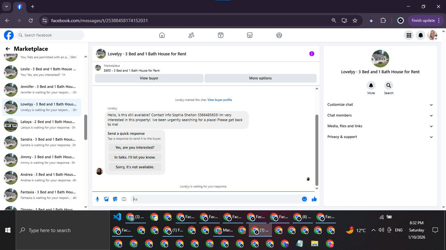This screenshot has height=250, width=446.
Task: Open Jimmy's conversation in the list
Action: tap(42, 160)
